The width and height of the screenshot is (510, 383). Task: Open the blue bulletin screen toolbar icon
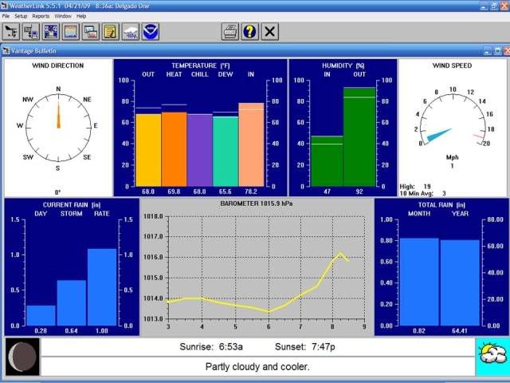[51, 32]
